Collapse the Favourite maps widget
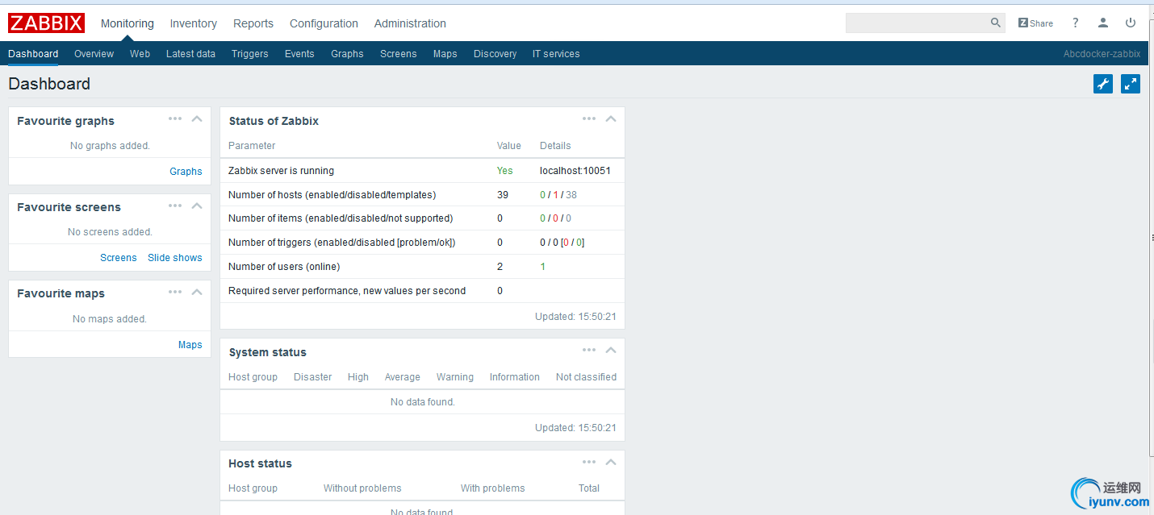The height and width of the screenshot is (515, 1154). pyautogui.click(x=197, y=292)
